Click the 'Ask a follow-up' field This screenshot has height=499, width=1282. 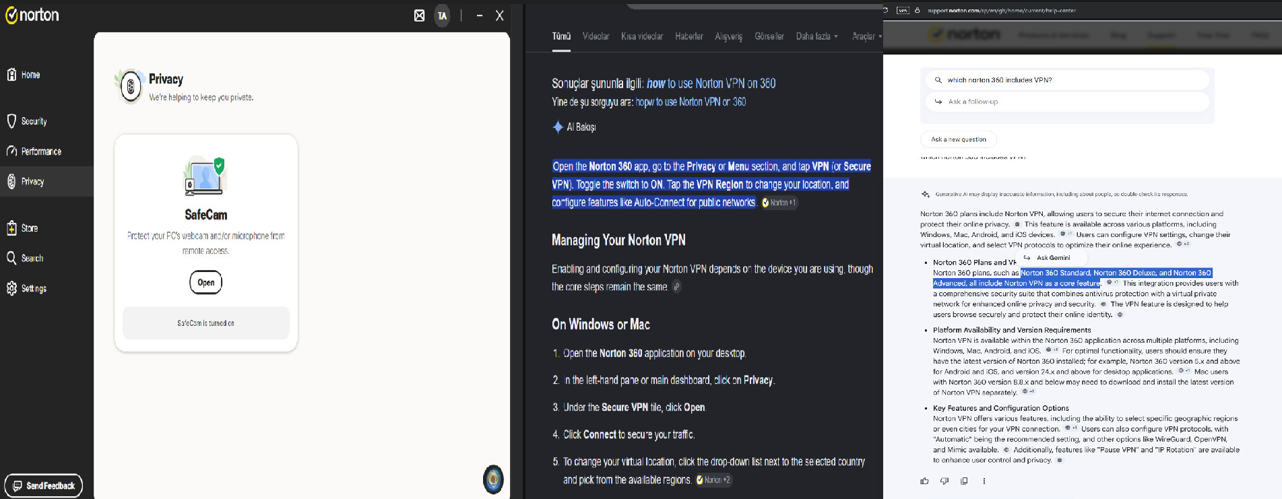(1068, 102)
